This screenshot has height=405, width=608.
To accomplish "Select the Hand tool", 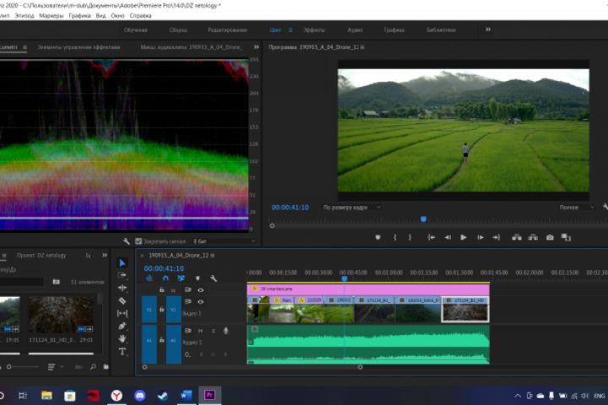I will pos(122,338).
